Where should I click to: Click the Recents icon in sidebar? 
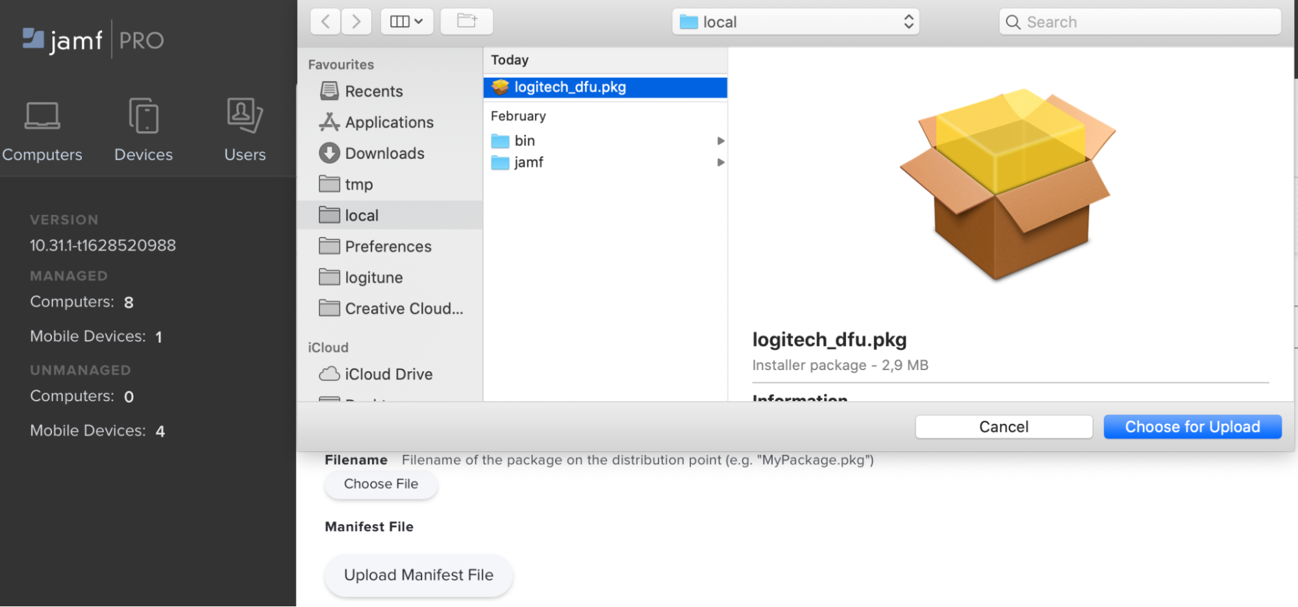coord(329,91)
